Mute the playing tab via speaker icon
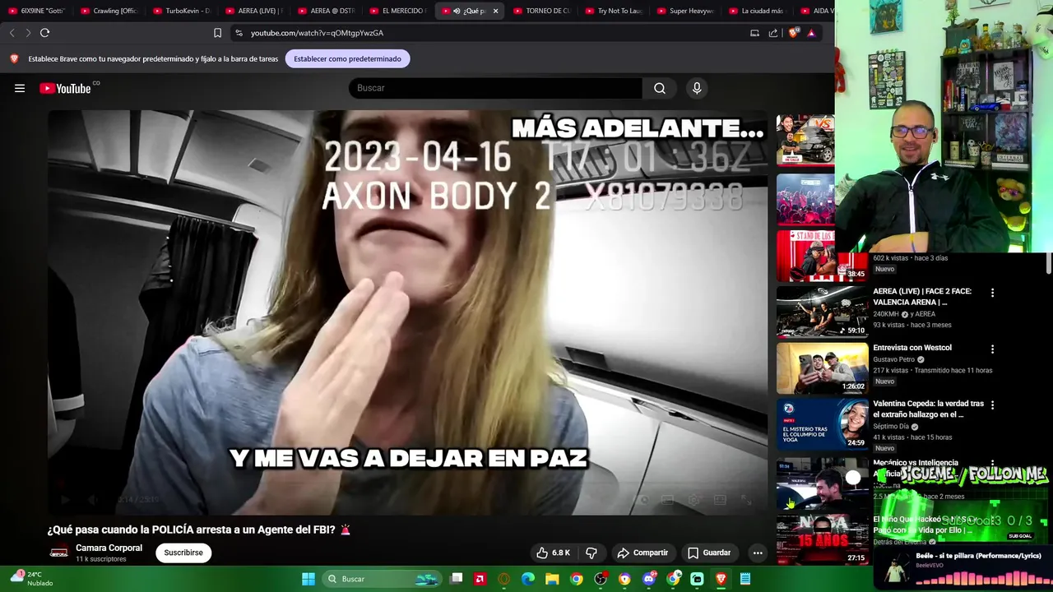The image size is (1053, 592). coord(457,11)
